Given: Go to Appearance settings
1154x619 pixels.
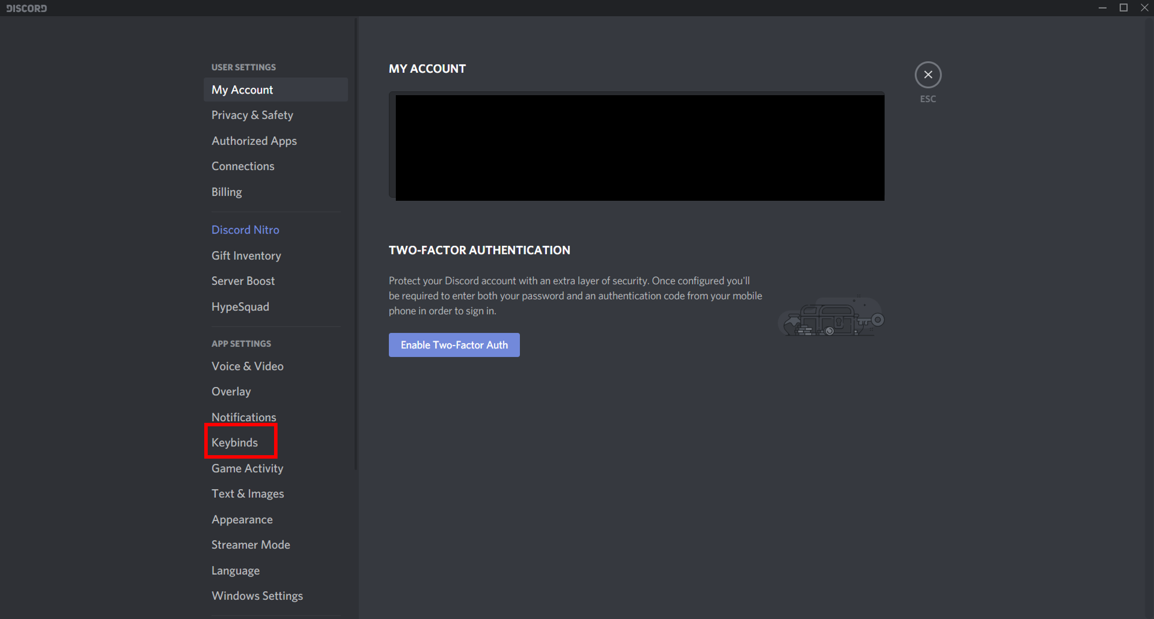Looking at the screenshot, I should 276,519.
